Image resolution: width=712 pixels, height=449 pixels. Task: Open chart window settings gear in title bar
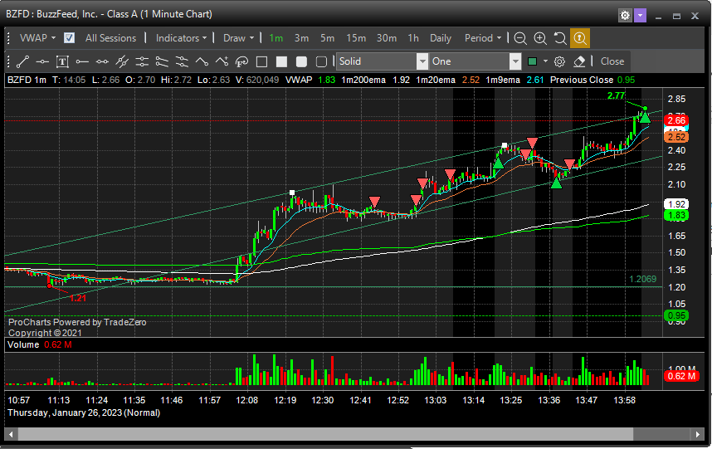pos(625,16)
